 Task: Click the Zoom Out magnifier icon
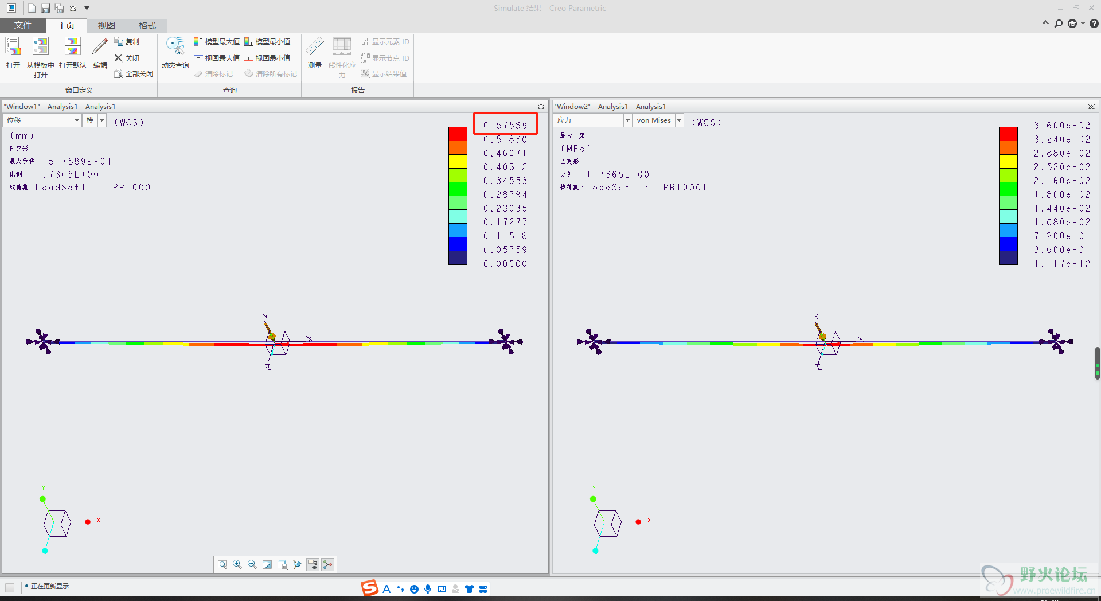tap(252, 565)
